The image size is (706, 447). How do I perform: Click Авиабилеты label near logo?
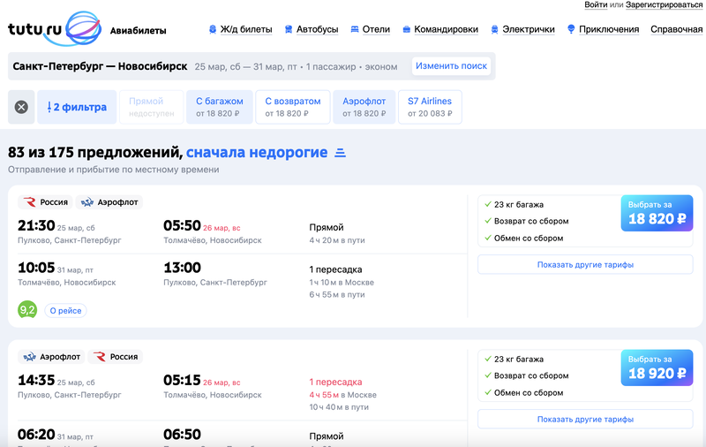point(139,31)
